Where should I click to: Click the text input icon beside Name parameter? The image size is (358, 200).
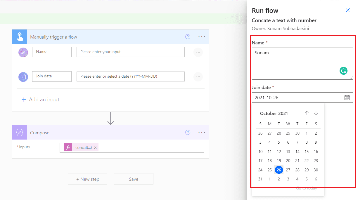[x=23, y=52]
